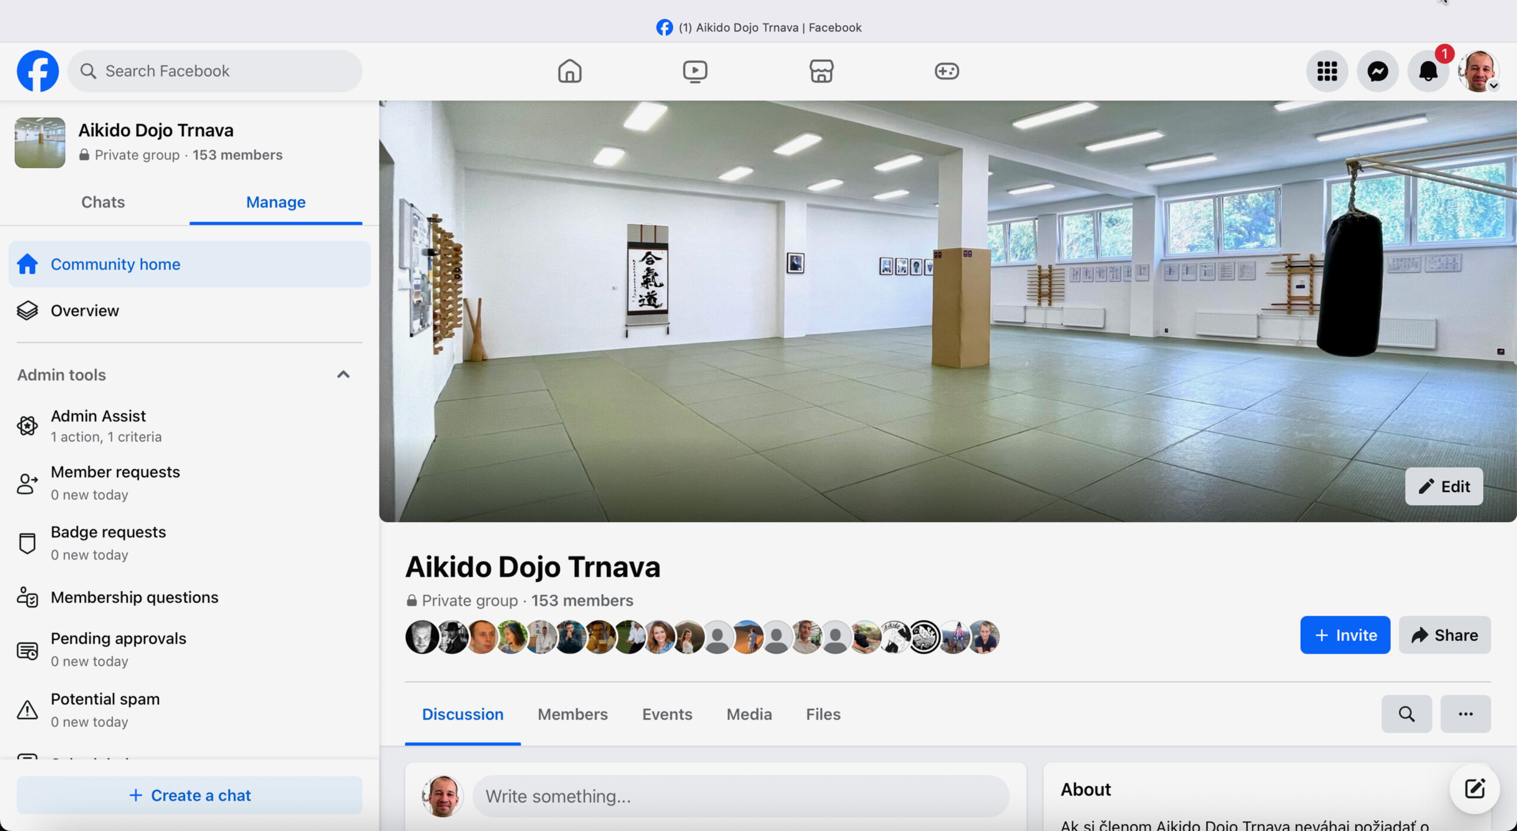
Task: Open Admin Assist
Action: click(190, 426)
